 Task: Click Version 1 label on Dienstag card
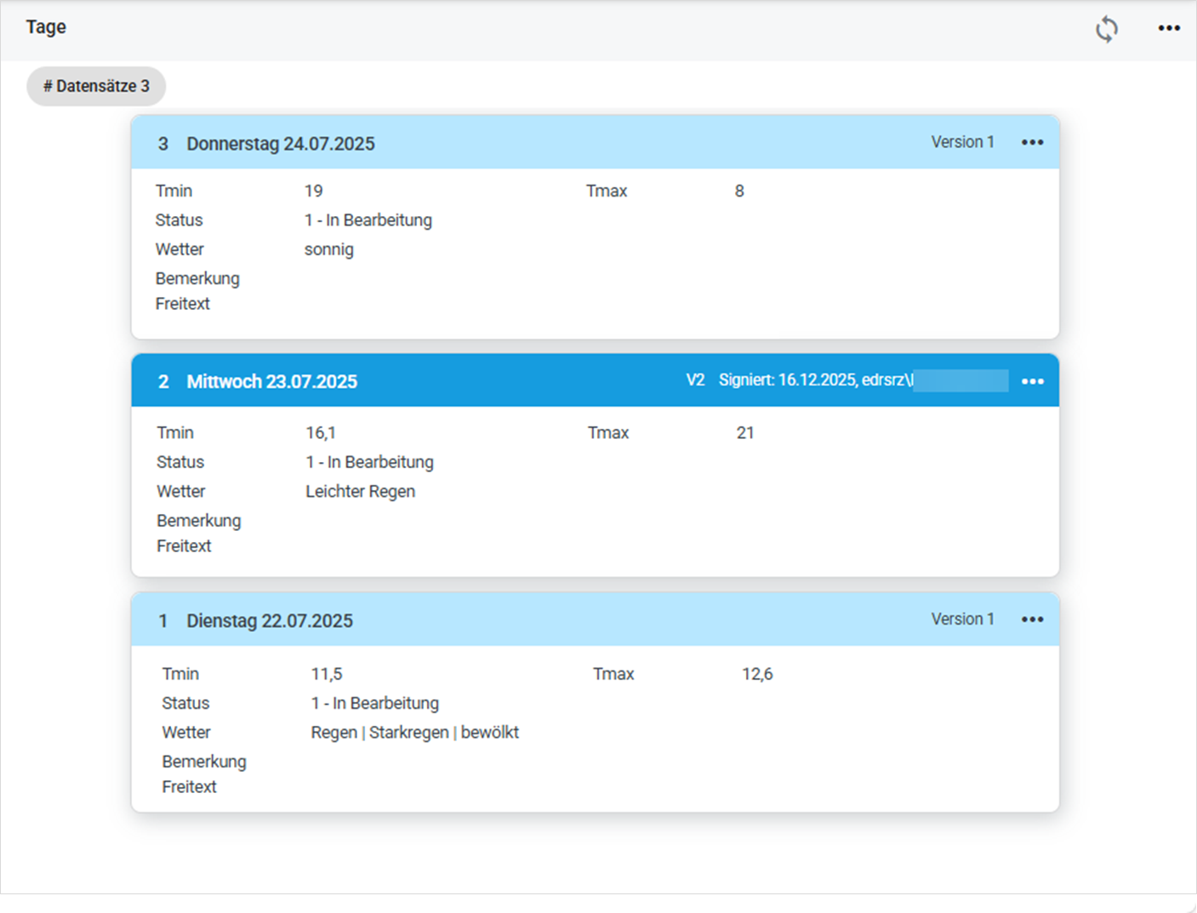[x=962, y=619]
